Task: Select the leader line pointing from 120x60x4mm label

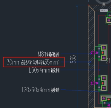Action: tap(86, 91)
